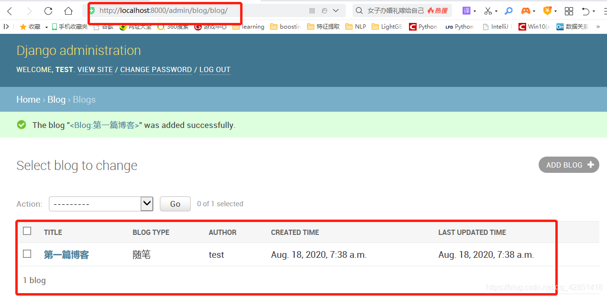
Task: Open the Action dropdown select
Action: click(101, 204)
